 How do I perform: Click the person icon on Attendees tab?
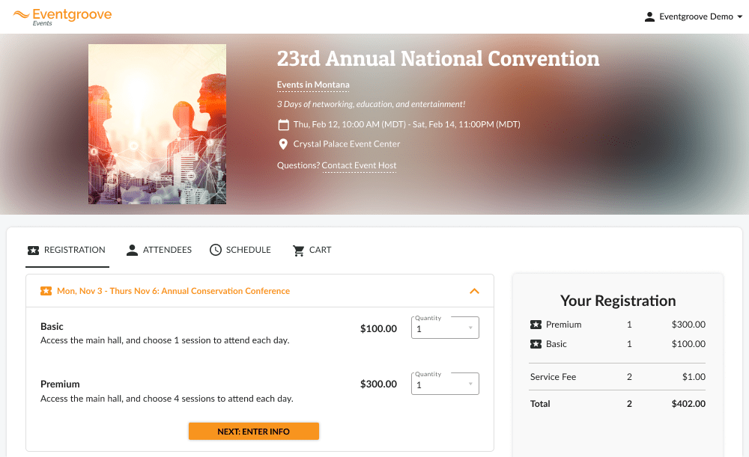(132, 250)
